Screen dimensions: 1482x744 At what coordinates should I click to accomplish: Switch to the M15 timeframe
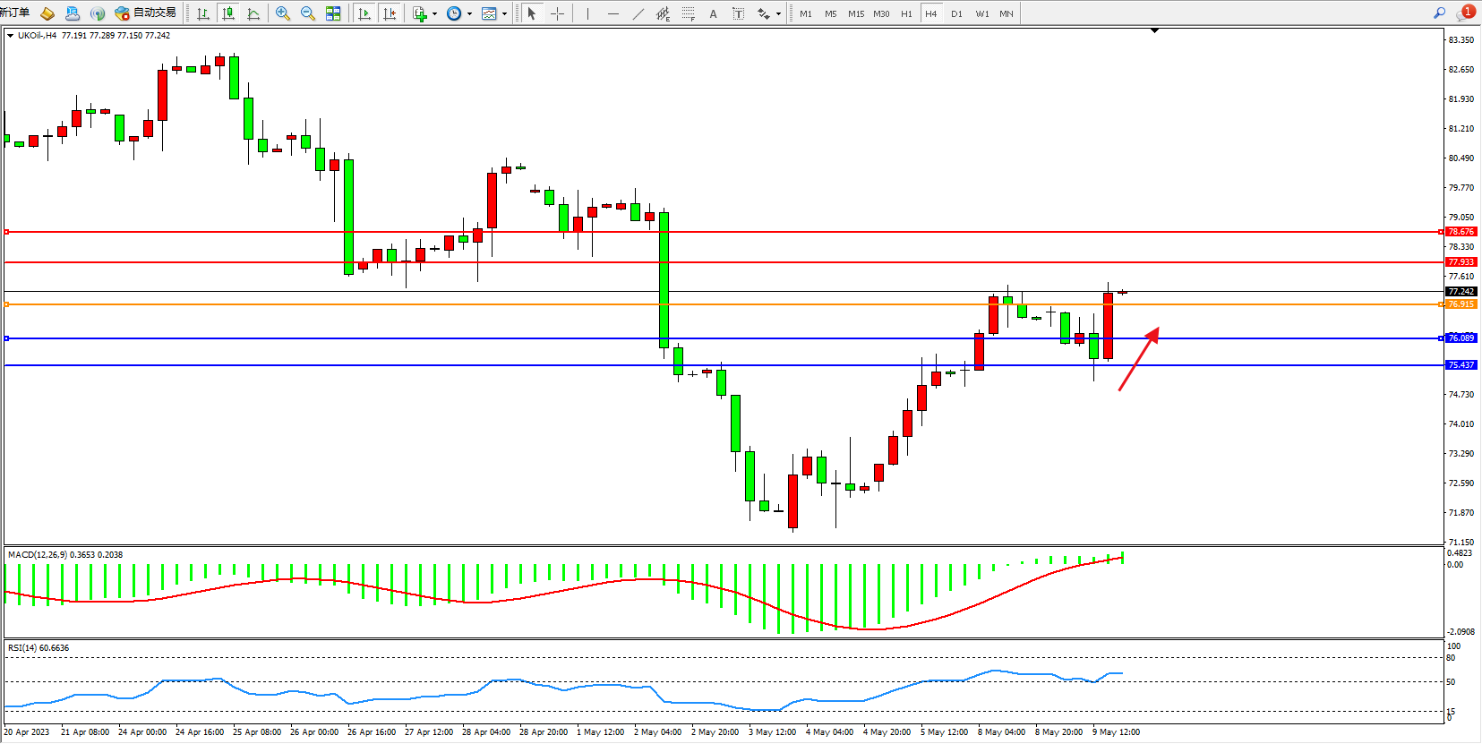point(856,13)
